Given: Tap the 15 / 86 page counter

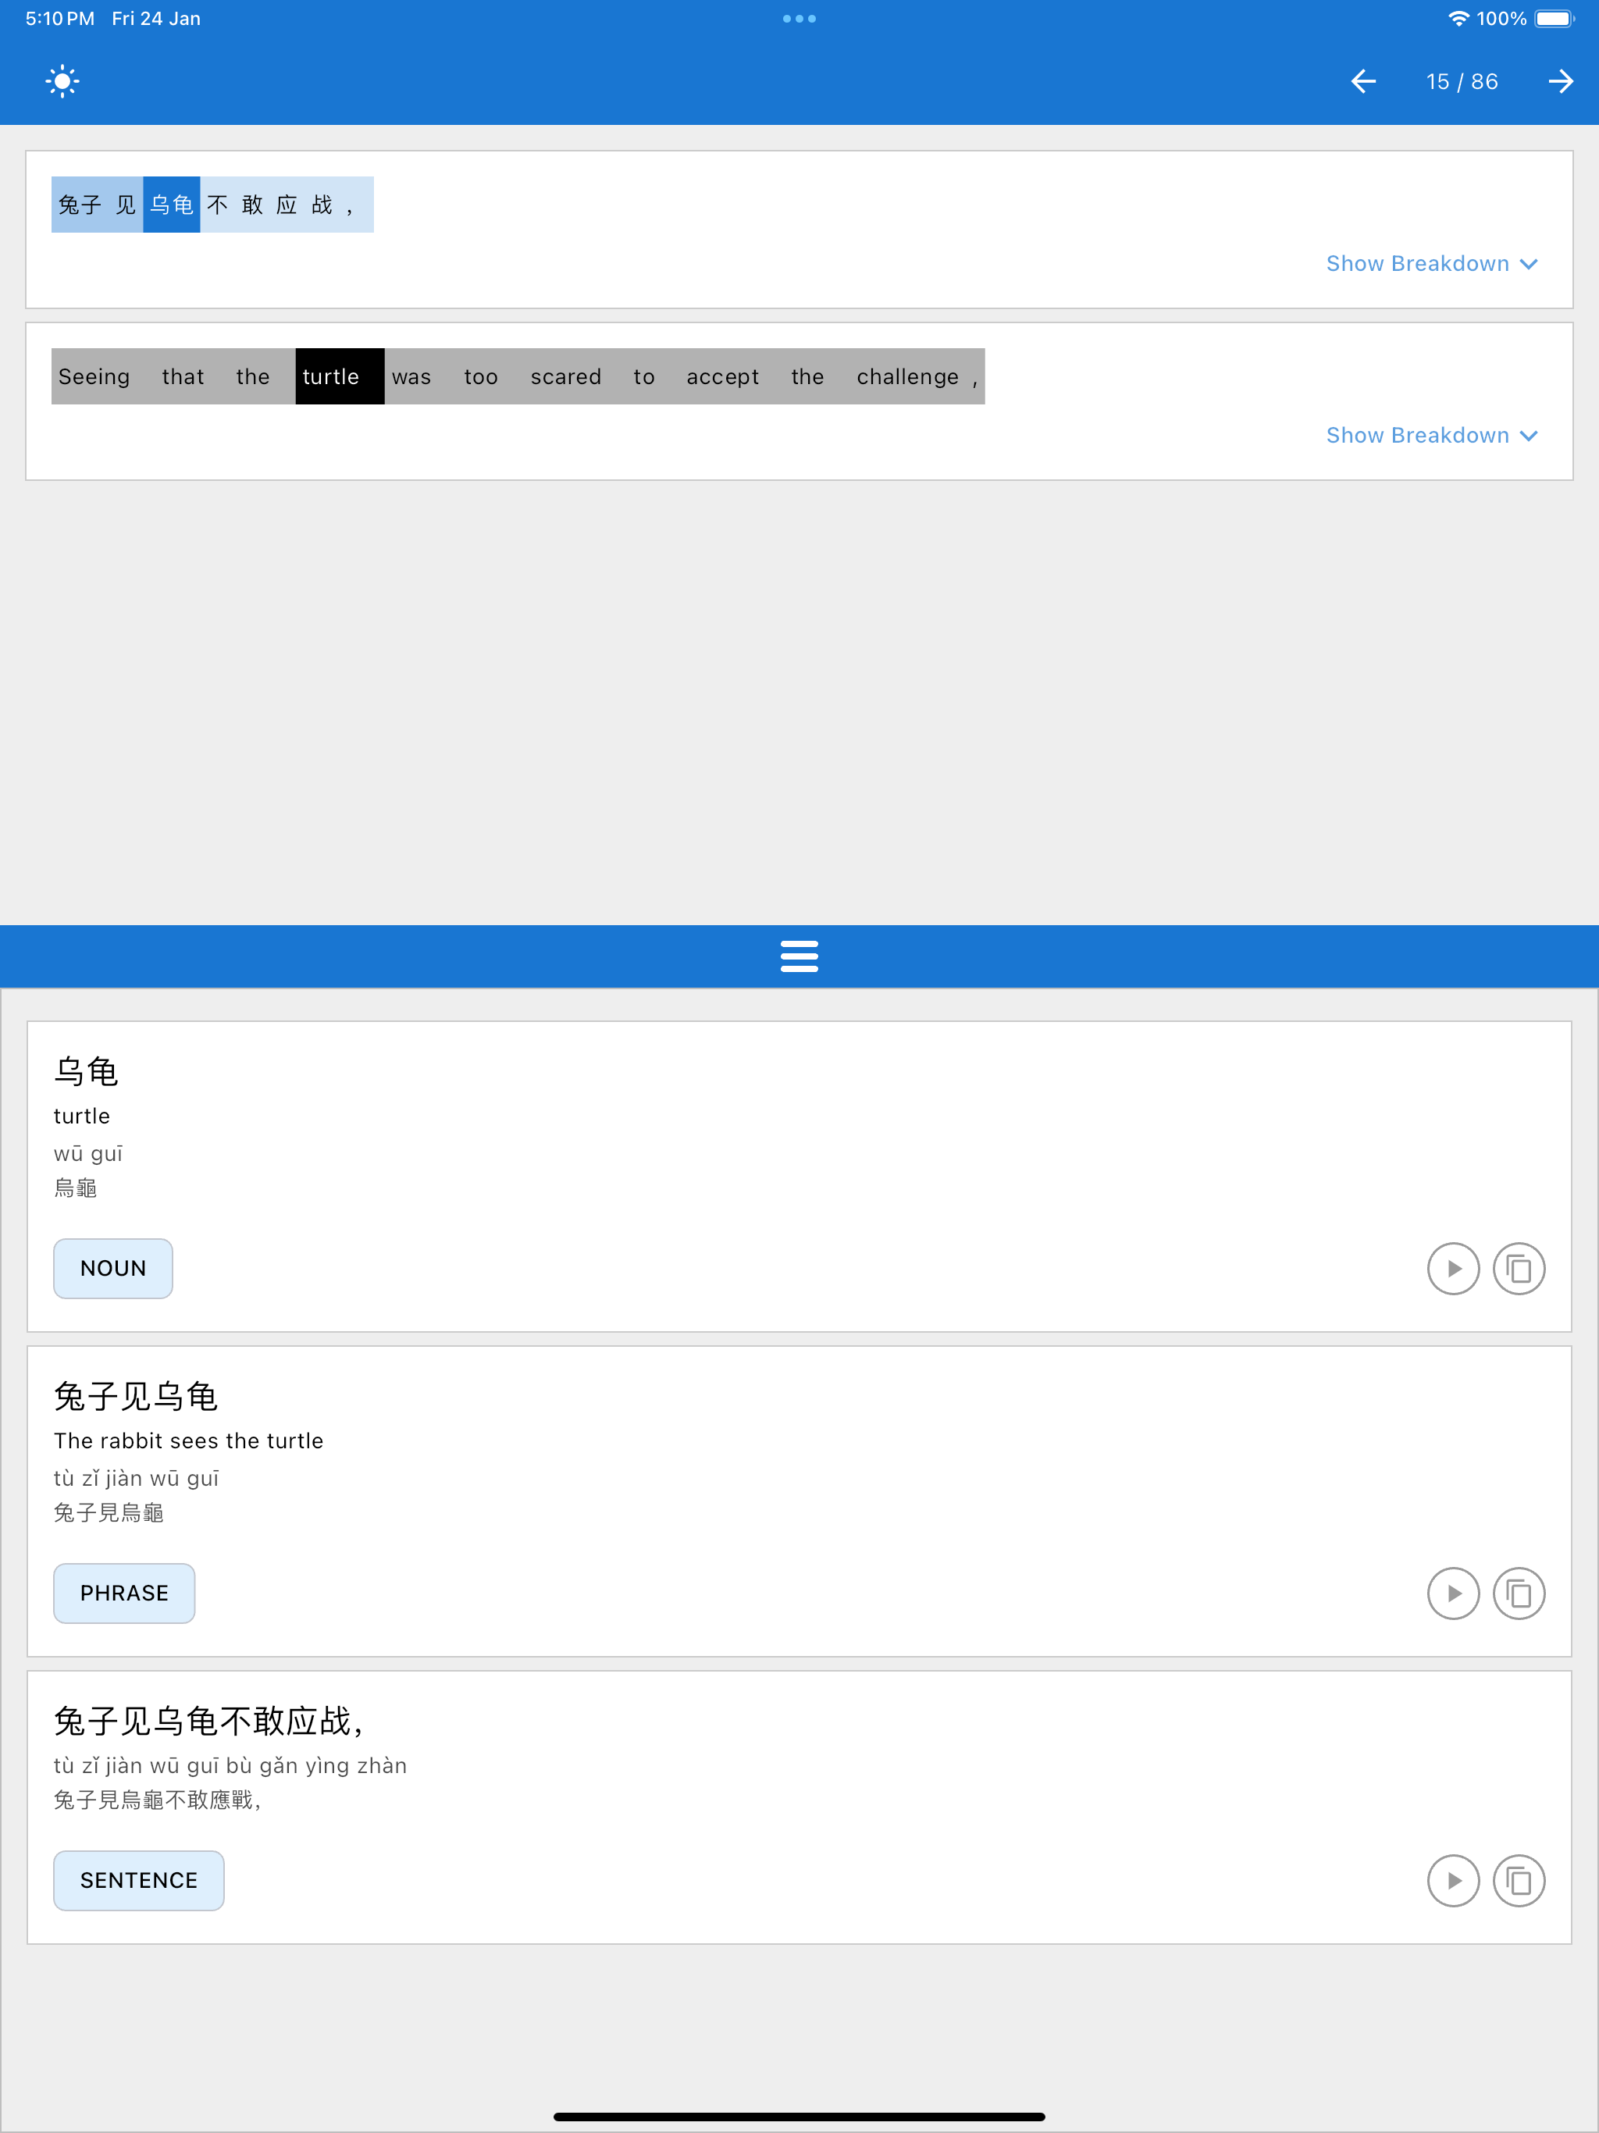Looking at the screenshot, I should click(x=1462, y=82).
